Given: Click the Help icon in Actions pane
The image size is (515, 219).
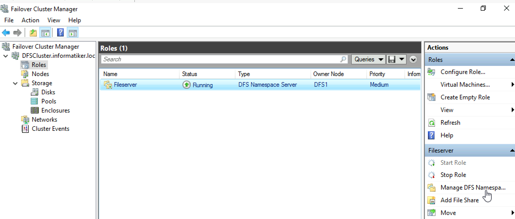Looking at the screenshot, I should (431, 135).
